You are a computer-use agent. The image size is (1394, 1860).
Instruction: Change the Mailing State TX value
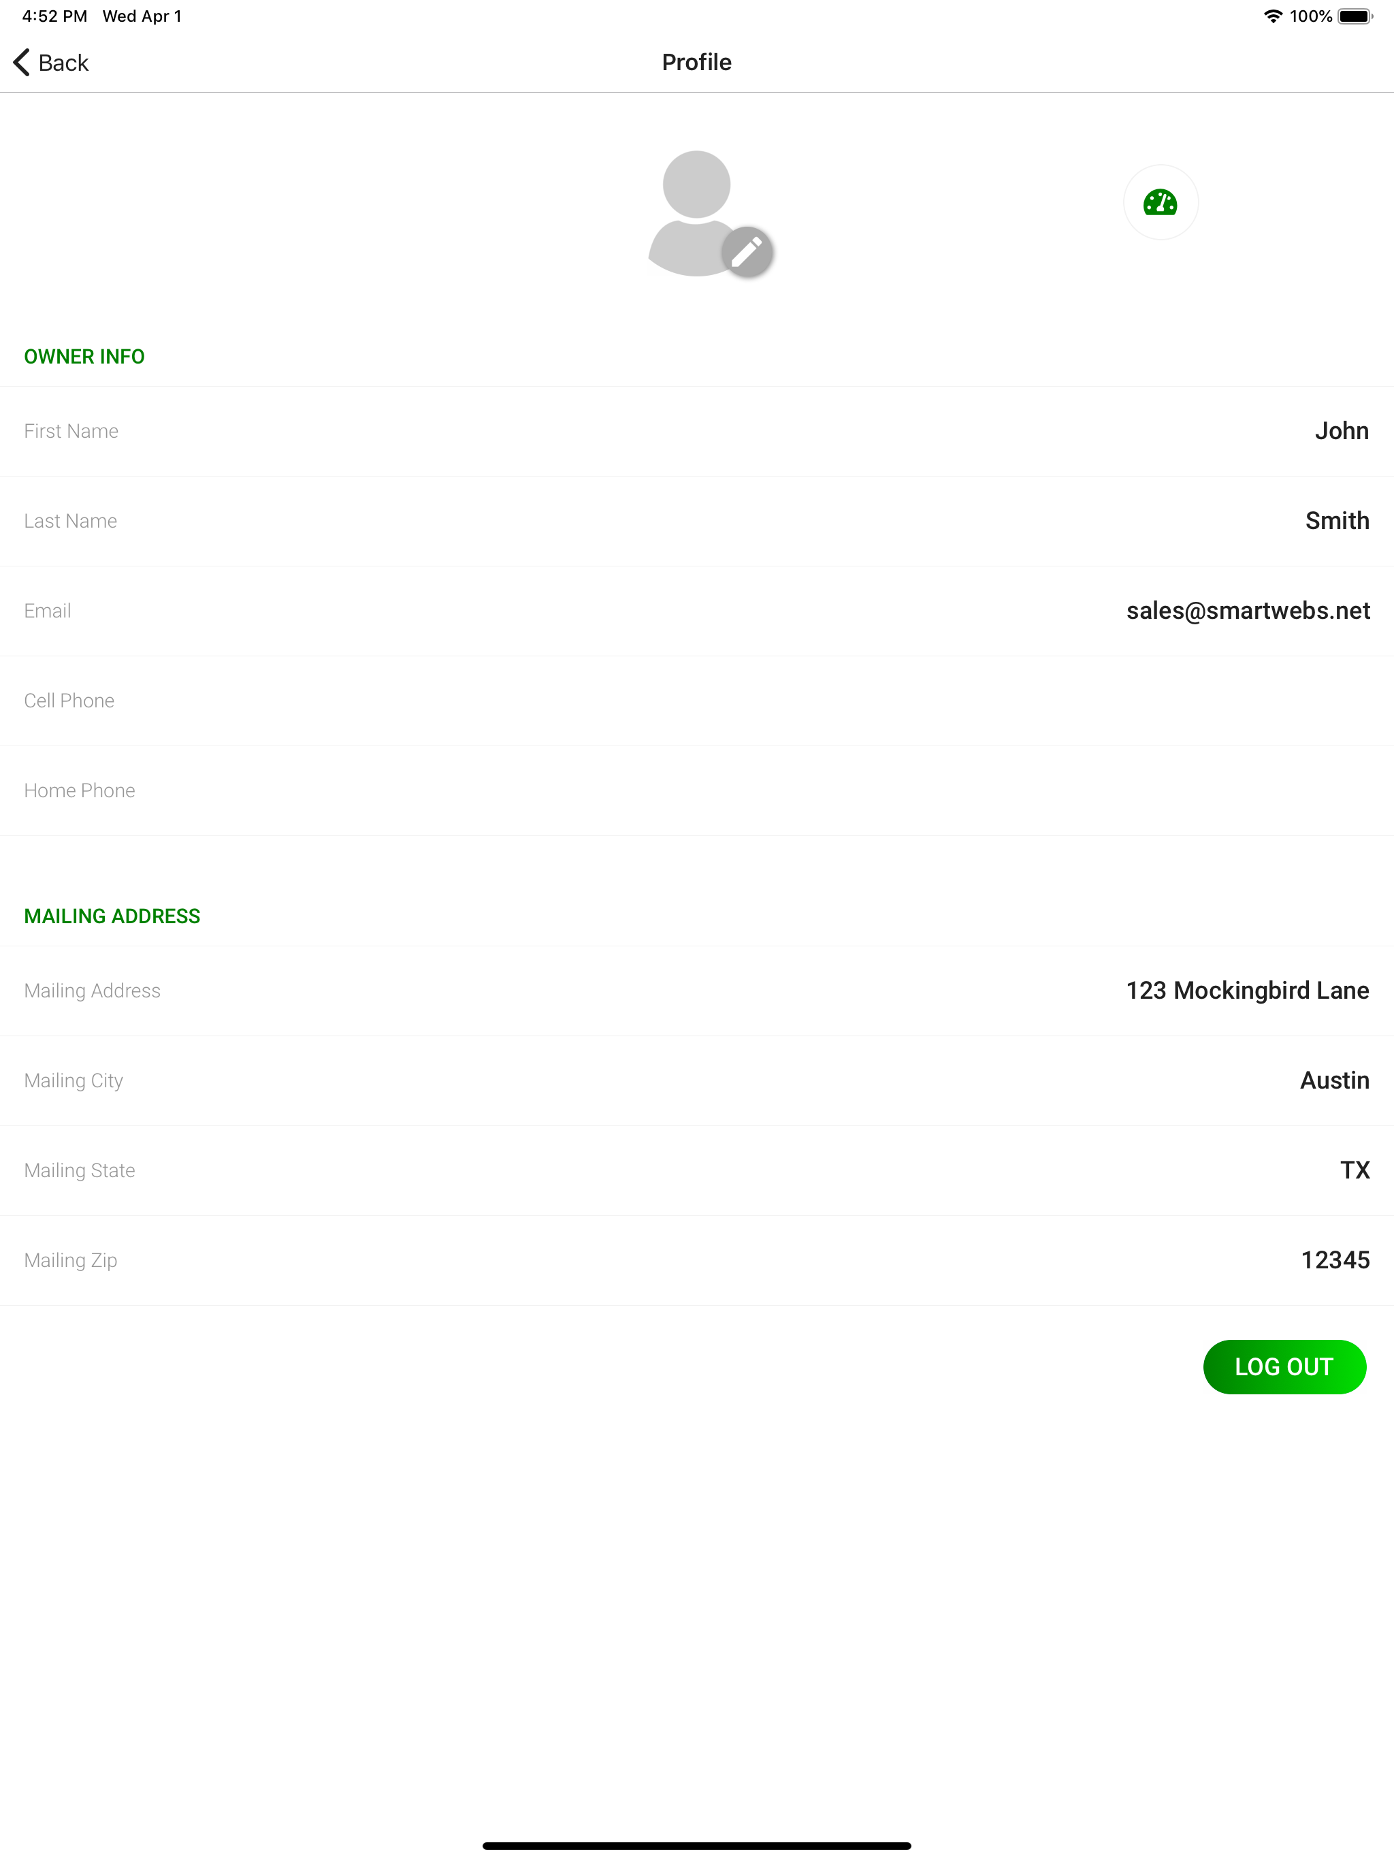697,1170
